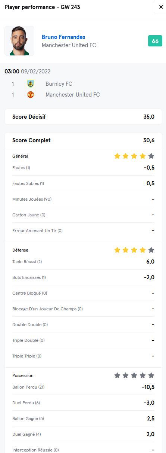Open Bruno Fernandes profile link
Screen dimensions: 166x453
click(63, 37)
